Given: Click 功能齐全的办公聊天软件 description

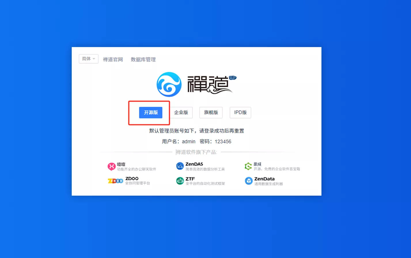Looking at the screenshot, I should click(137, 169).
